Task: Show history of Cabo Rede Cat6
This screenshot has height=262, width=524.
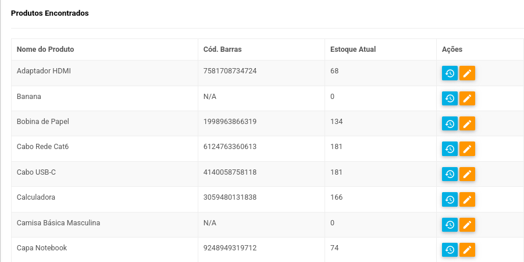Action: pos(450,149)
